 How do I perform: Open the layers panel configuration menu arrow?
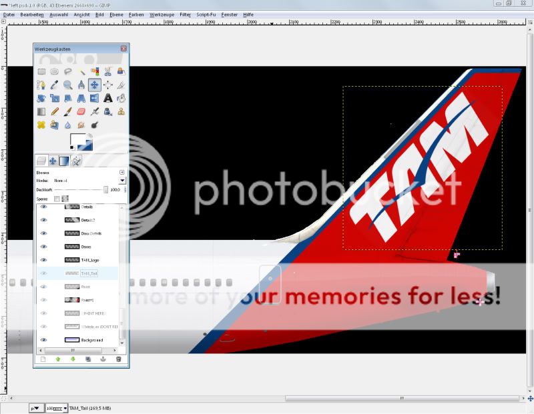click(x=121, y=172)
